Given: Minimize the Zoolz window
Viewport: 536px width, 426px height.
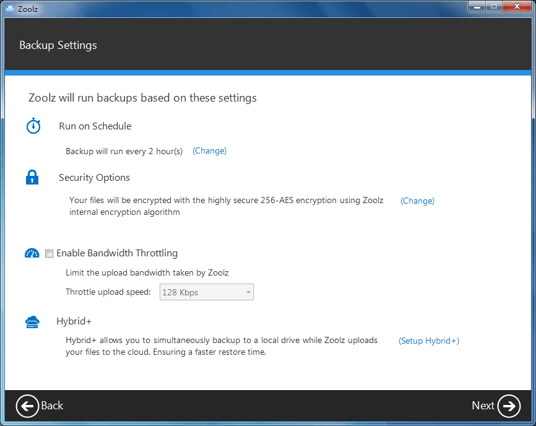Looking at the screenshot, I should pyautogui.click(x=476, y=7).
